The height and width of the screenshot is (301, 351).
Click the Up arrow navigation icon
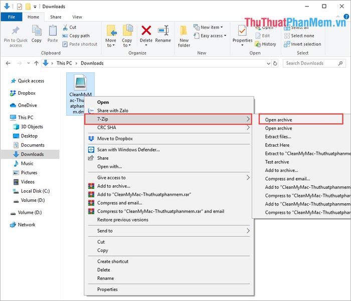pyautogui.click(x=36, y=64)
